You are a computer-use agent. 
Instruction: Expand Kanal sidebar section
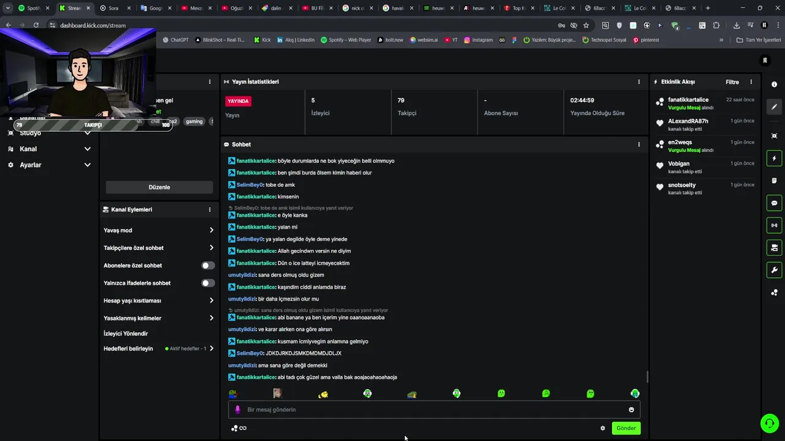coord(87,149)
